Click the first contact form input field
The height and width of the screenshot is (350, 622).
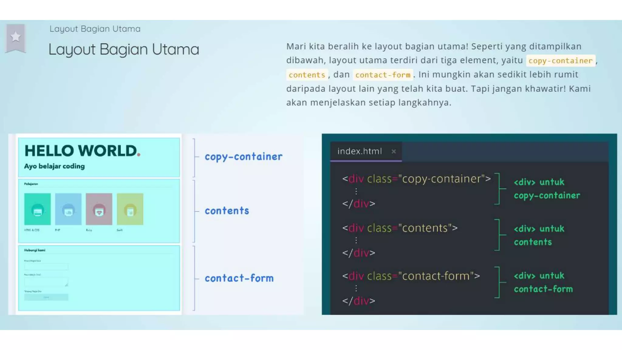[x=46, y=267]
